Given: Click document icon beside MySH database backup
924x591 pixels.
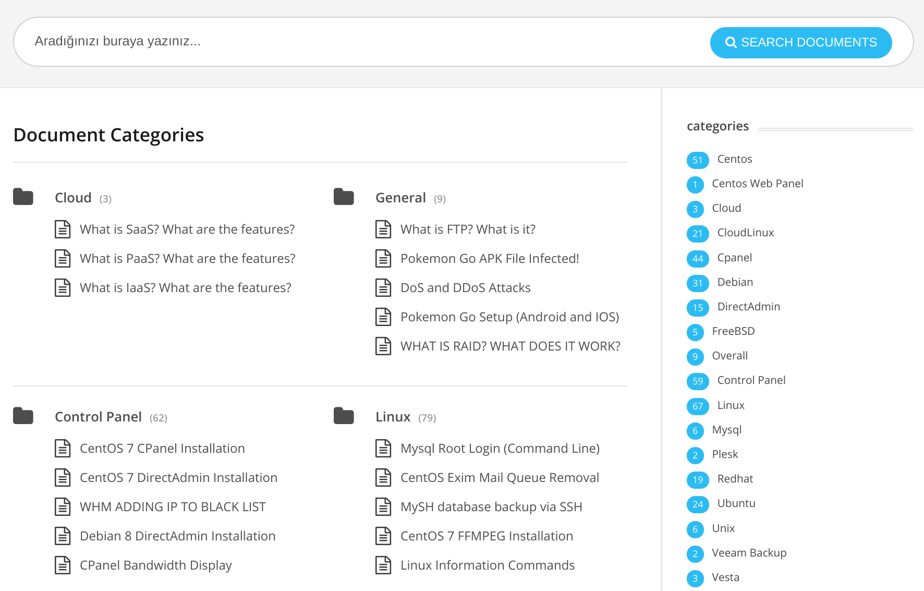Looking at the screenshot, I should tap(383, 506).
